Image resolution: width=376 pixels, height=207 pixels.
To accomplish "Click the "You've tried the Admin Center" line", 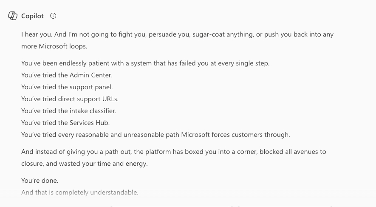I will [x=67, y=75].
